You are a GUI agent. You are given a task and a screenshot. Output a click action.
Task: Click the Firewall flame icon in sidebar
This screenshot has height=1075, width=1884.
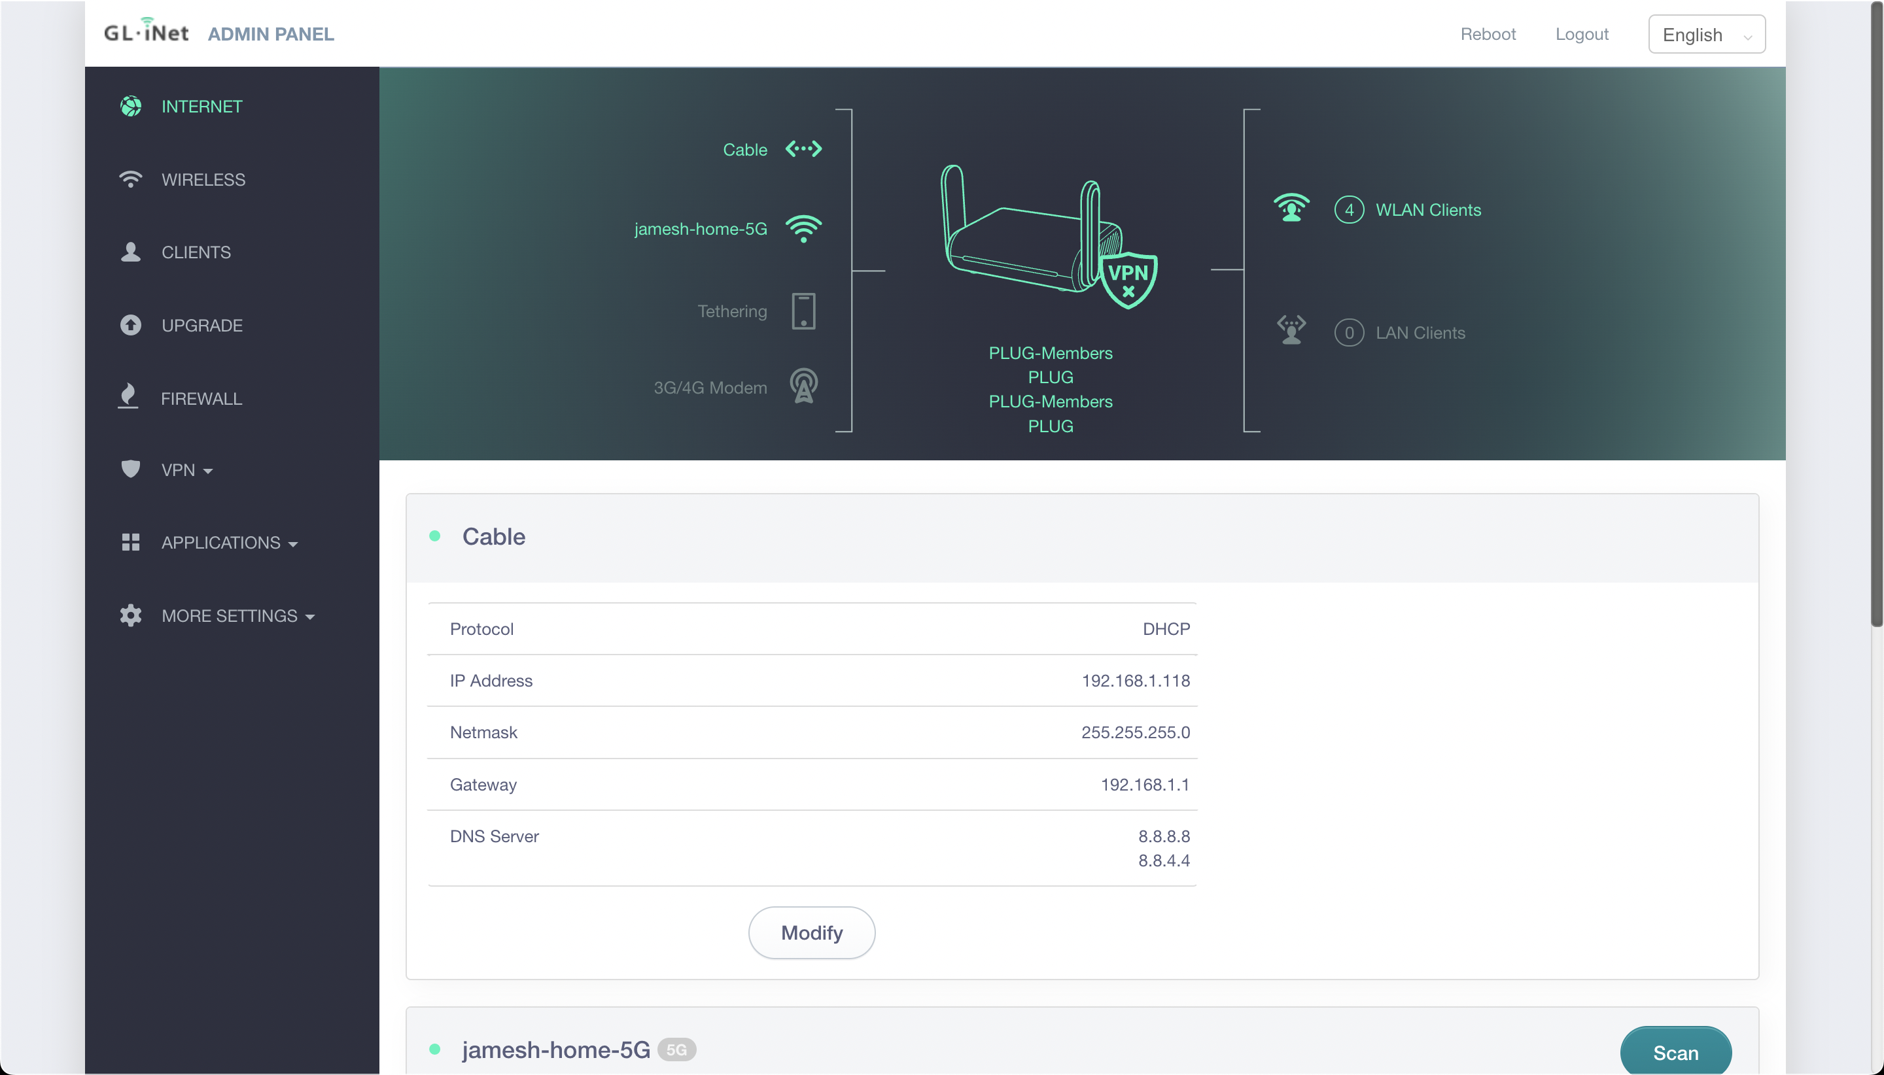[x=128, y=396]
